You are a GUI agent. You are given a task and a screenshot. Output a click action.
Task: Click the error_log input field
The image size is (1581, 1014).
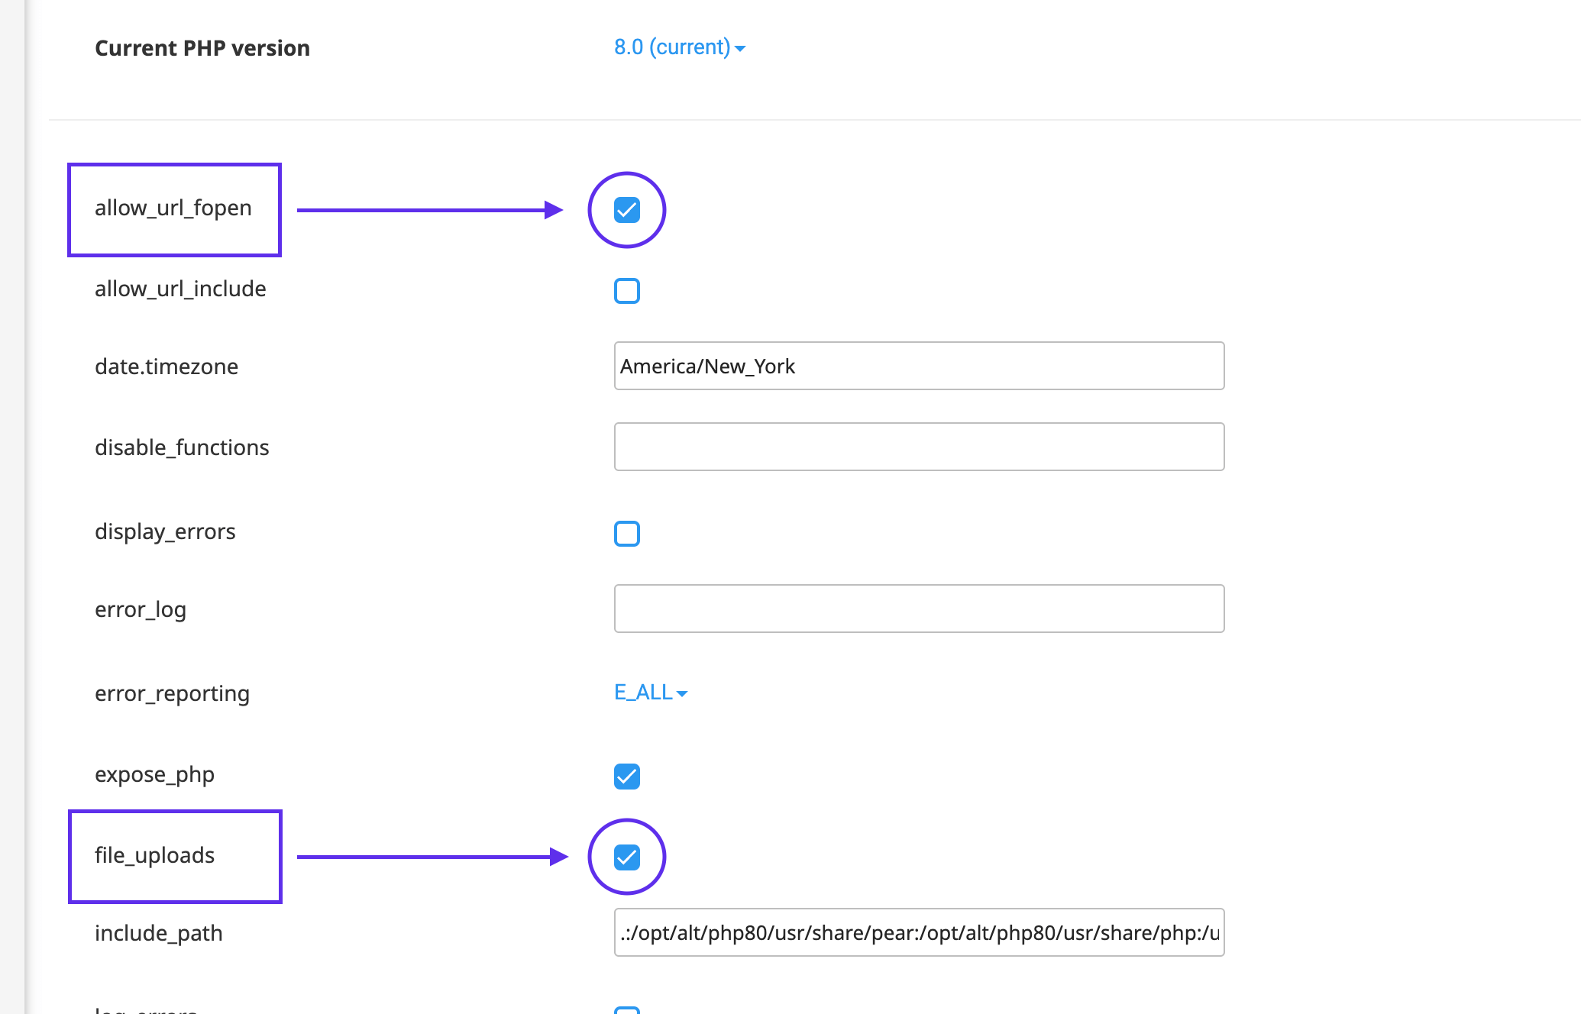919,609
